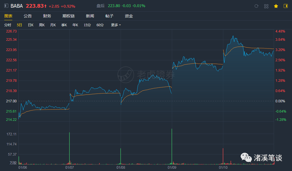The image size is (292, 171).
Task: Click the 223.80 after-hours price
Action: 114,6
